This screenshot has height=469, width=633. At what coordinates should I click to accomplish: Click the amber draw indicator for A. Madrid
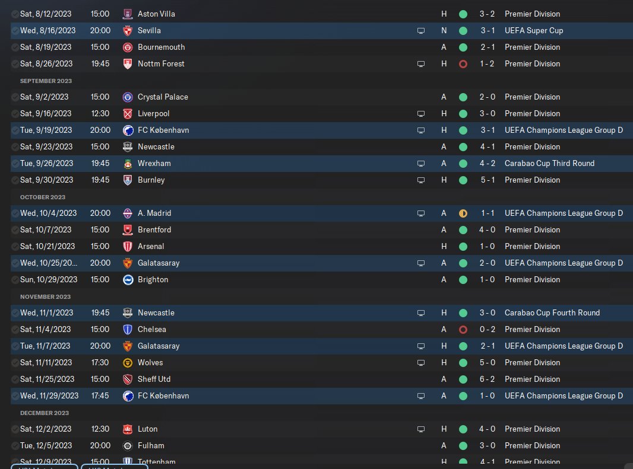click(463, 213)
